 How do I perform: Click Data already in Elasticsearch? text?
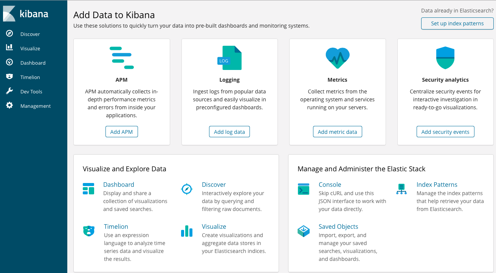point(457,11)
